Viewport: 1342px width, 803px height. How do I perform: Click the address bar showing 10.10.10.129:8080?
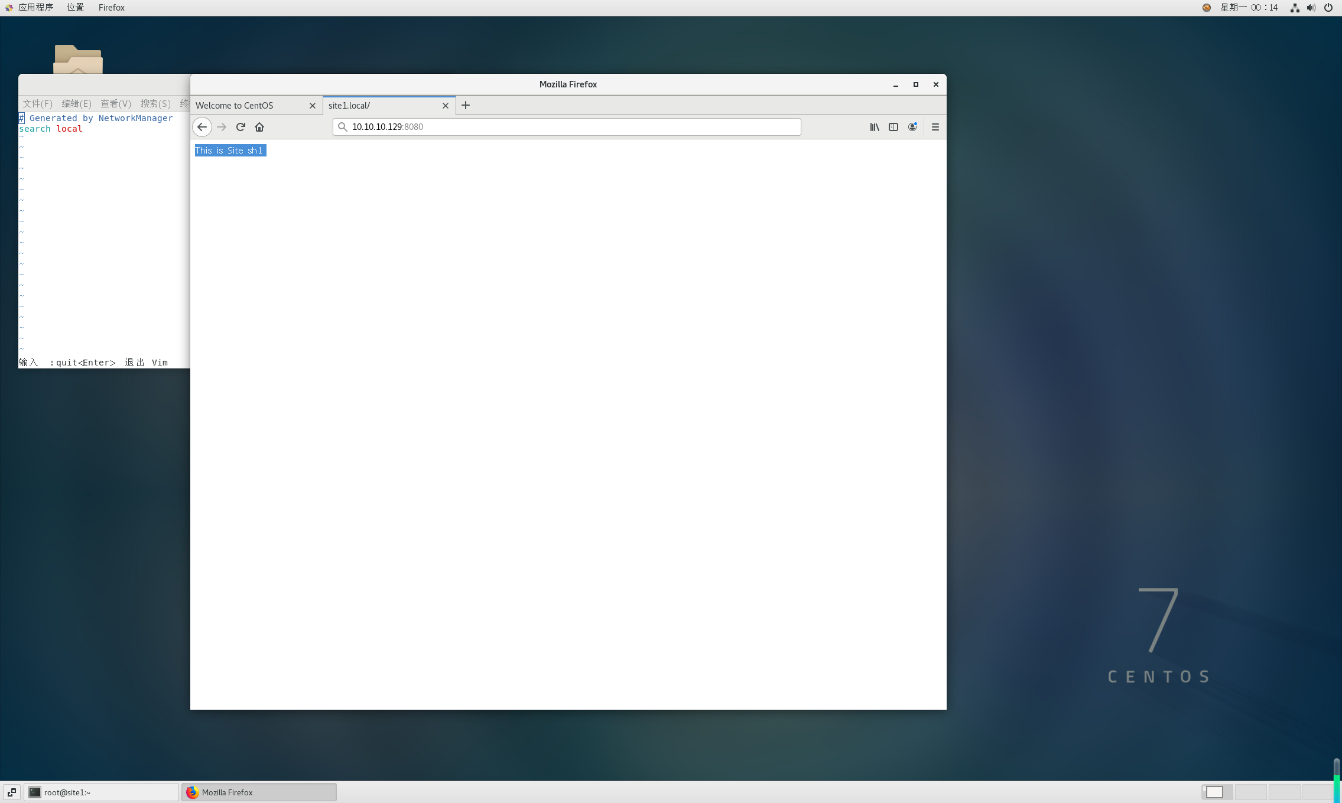567,127
